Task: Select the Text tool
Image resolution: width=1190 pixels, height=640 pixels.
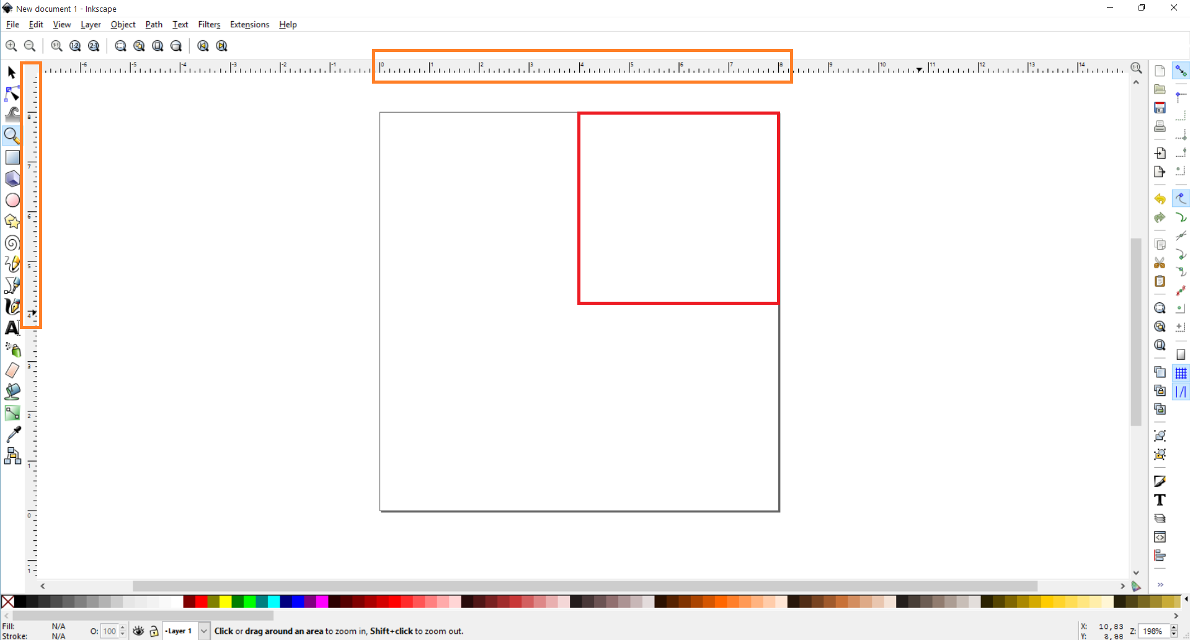Action: pos(11,328)
